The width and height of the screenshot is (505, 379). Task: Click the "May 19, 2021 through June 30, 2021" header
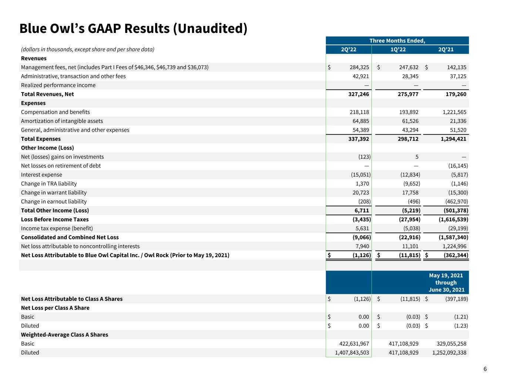[446, 282]
